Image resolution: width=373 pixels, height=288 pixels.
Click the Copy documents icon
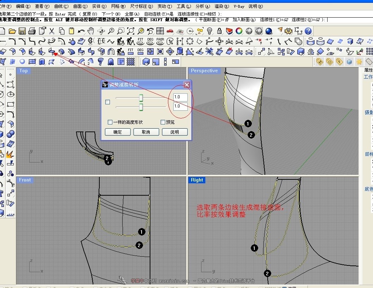coord(62,31)
